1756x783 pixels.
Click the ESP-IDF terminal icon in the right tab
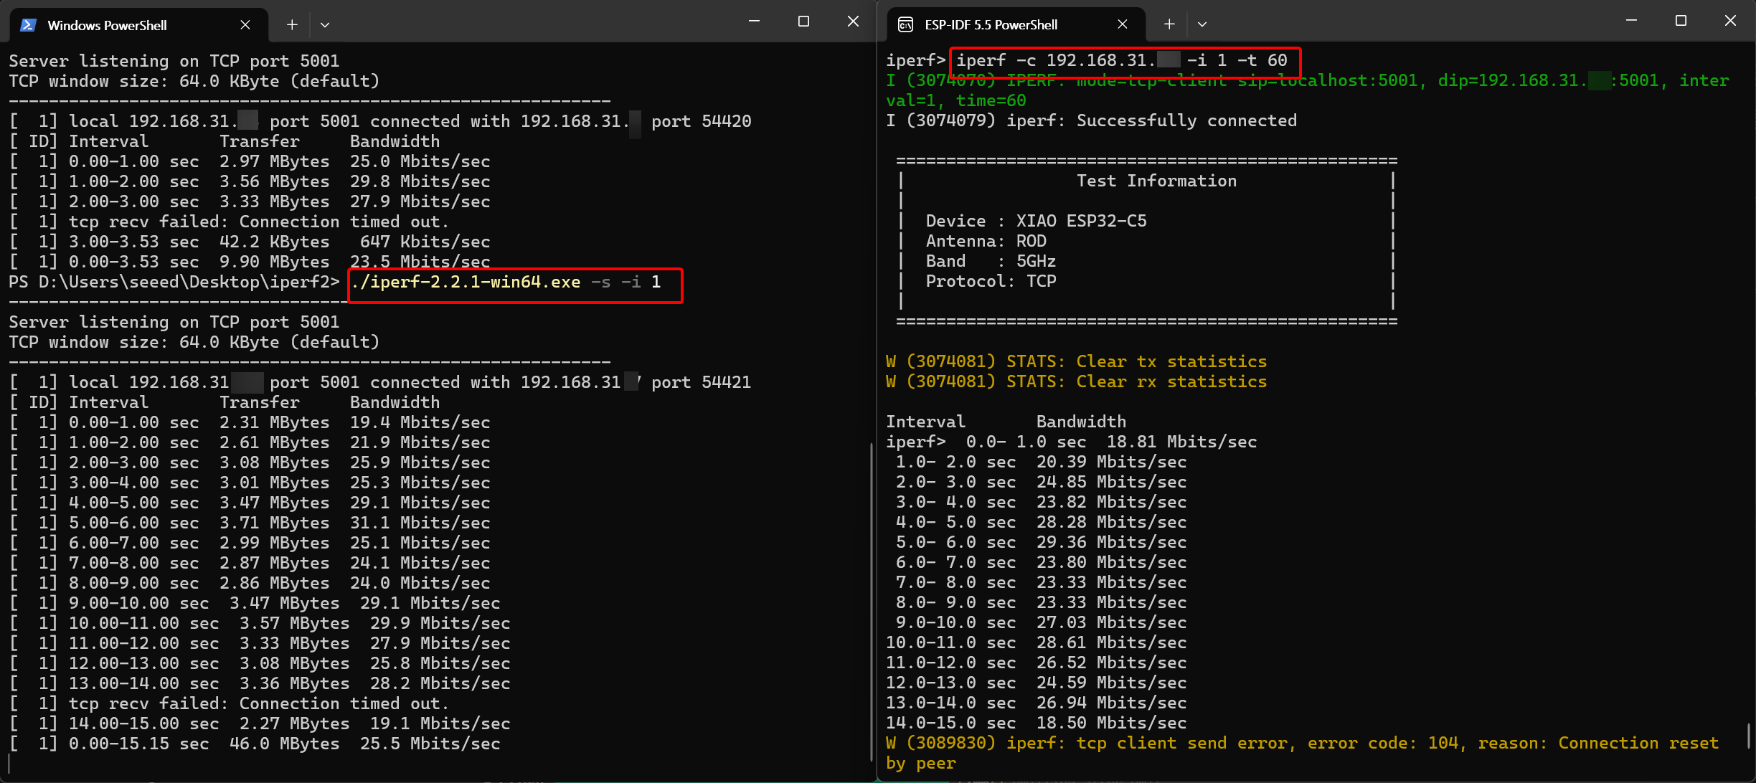pyautogui.click(x=906, y=24)
